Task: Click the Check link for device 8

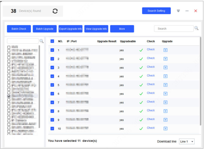Action: [x=151, y=110]
